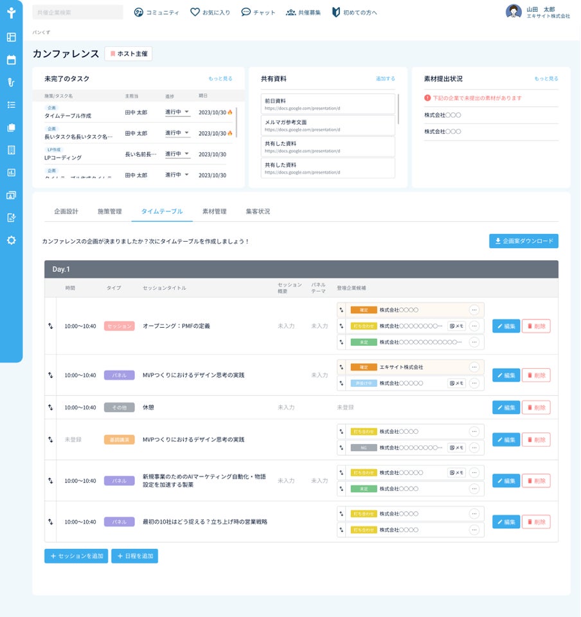Switch to the 集客状況 tab

pos(258,211)
